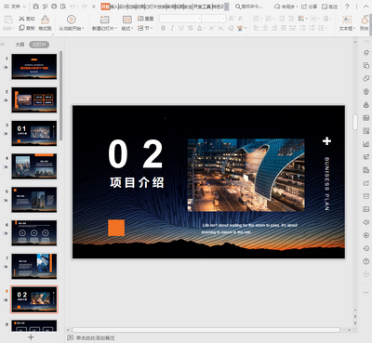Viewport: 372px width, 343px height.
Task: Click the decrease font size A icon
Action: (241, 19)
